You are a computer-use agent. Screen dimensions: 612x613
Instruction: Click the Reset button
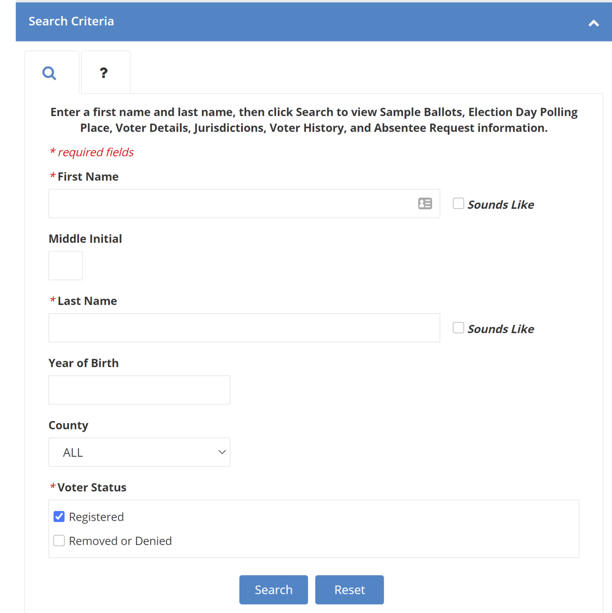[x=349, y=589]
